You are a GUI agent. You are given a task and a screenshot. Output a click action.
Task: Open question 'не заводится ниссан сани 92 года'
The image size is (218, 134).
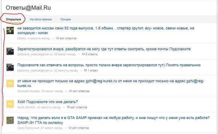point(106,31)
